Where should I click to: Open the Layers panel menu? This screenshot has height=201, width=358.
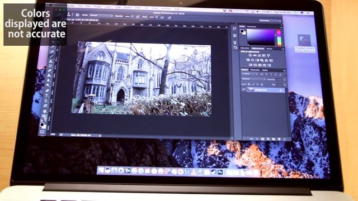coord(285,71)
